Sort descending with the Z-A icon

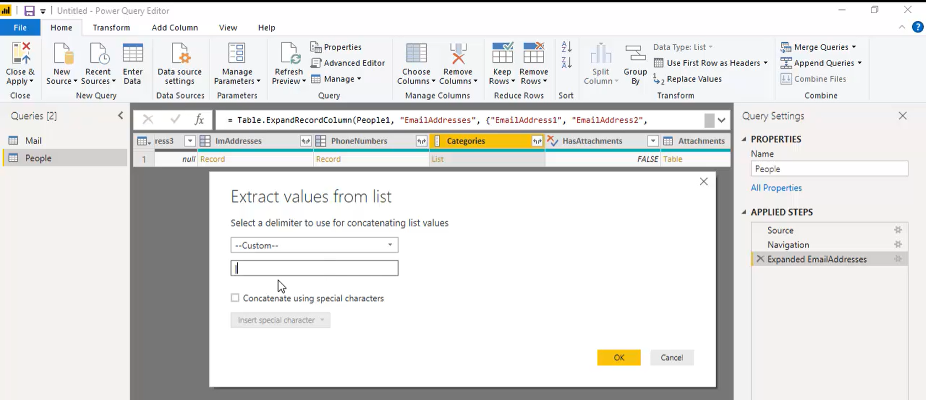(x=567, y=63)
